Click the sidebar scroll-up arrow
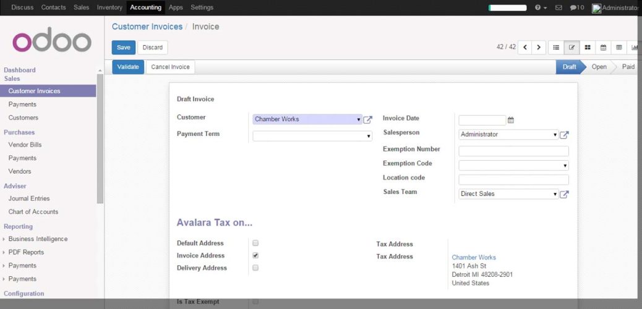 tap(100, 71)
